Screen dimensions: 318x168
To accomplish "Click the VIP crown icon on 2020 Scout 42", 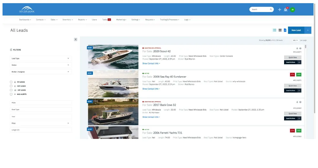I will click(300, 48).
